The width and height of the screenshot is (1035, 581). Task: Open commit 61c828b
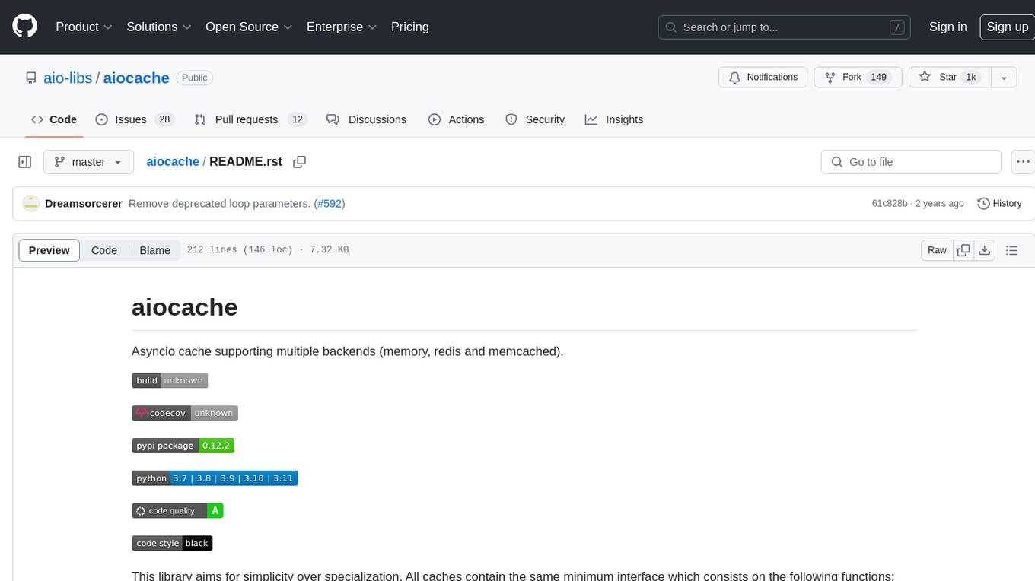[890, 204]
